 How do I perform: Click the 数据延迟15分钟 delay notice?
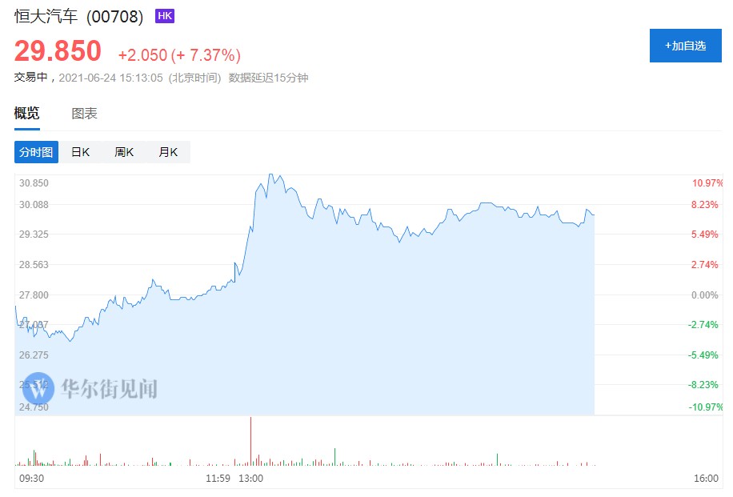coord(268,78)
